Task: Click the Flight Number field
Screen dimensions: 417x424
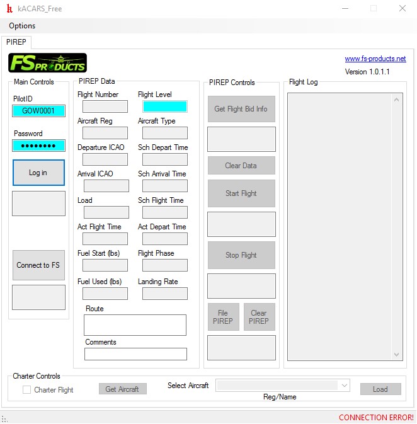Action: click(105, 106)
